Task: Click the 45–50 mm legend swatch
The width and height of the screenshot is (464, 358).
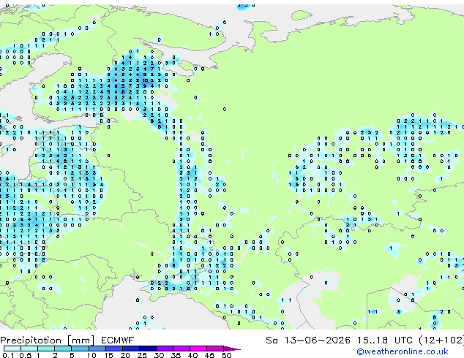Action: [215, 349]
